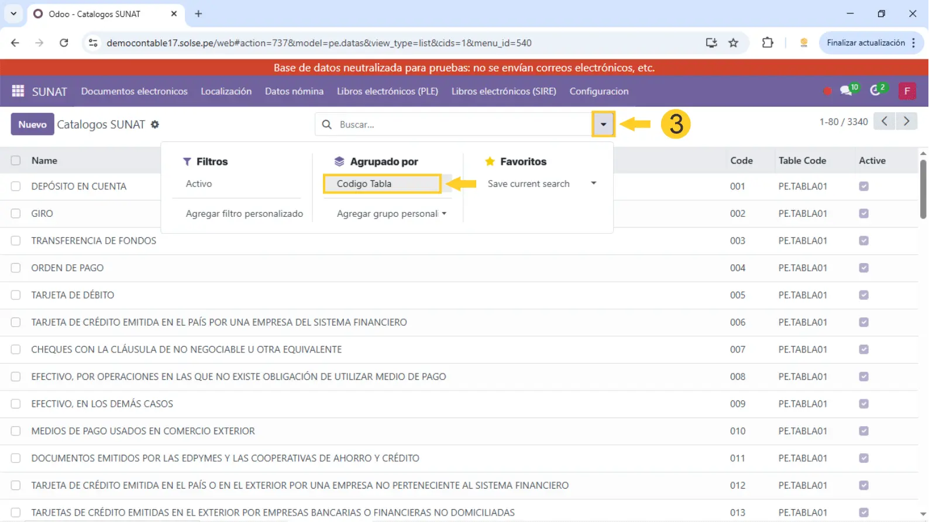
Task: Click the browser address bar URL
Action: tap(319, 43)
